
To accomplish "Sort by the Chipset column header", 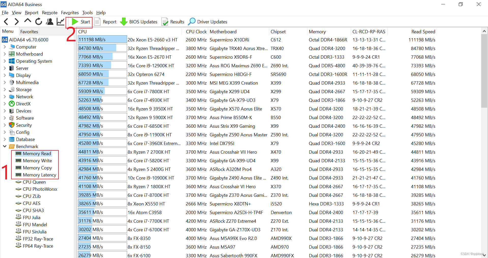I will (288, 32).
